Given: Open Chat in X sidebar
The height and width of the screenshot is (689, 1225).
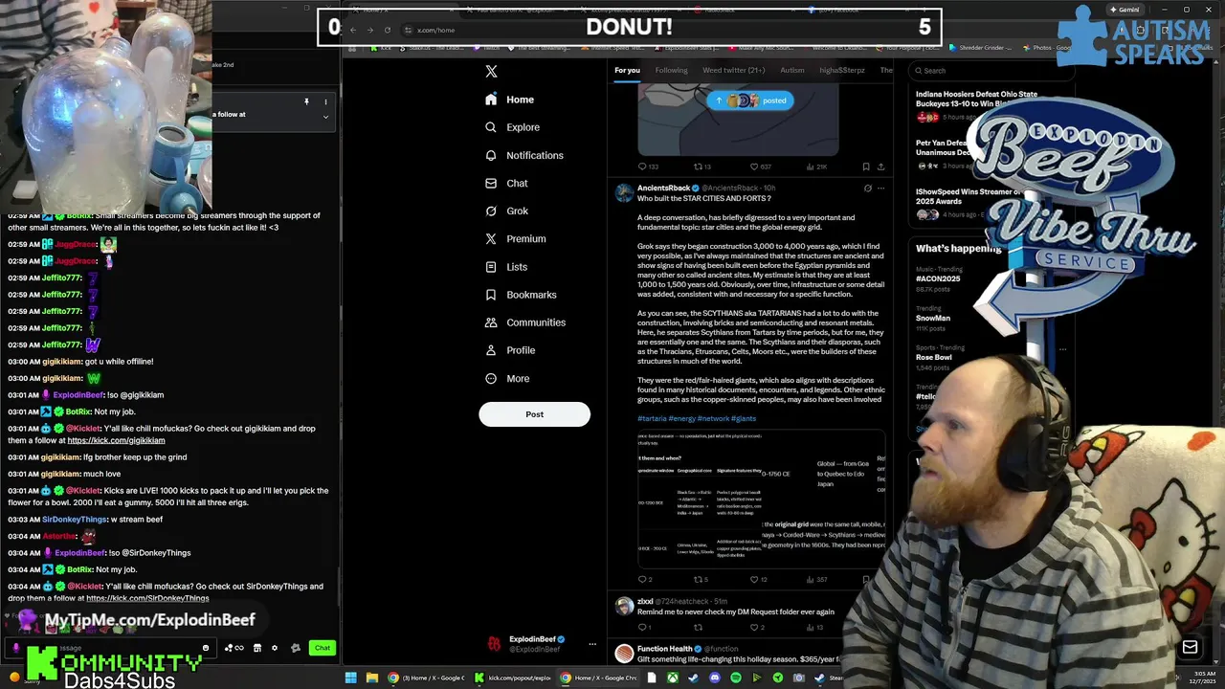Looking at the screenshot, I should click(x=506, y=183).
